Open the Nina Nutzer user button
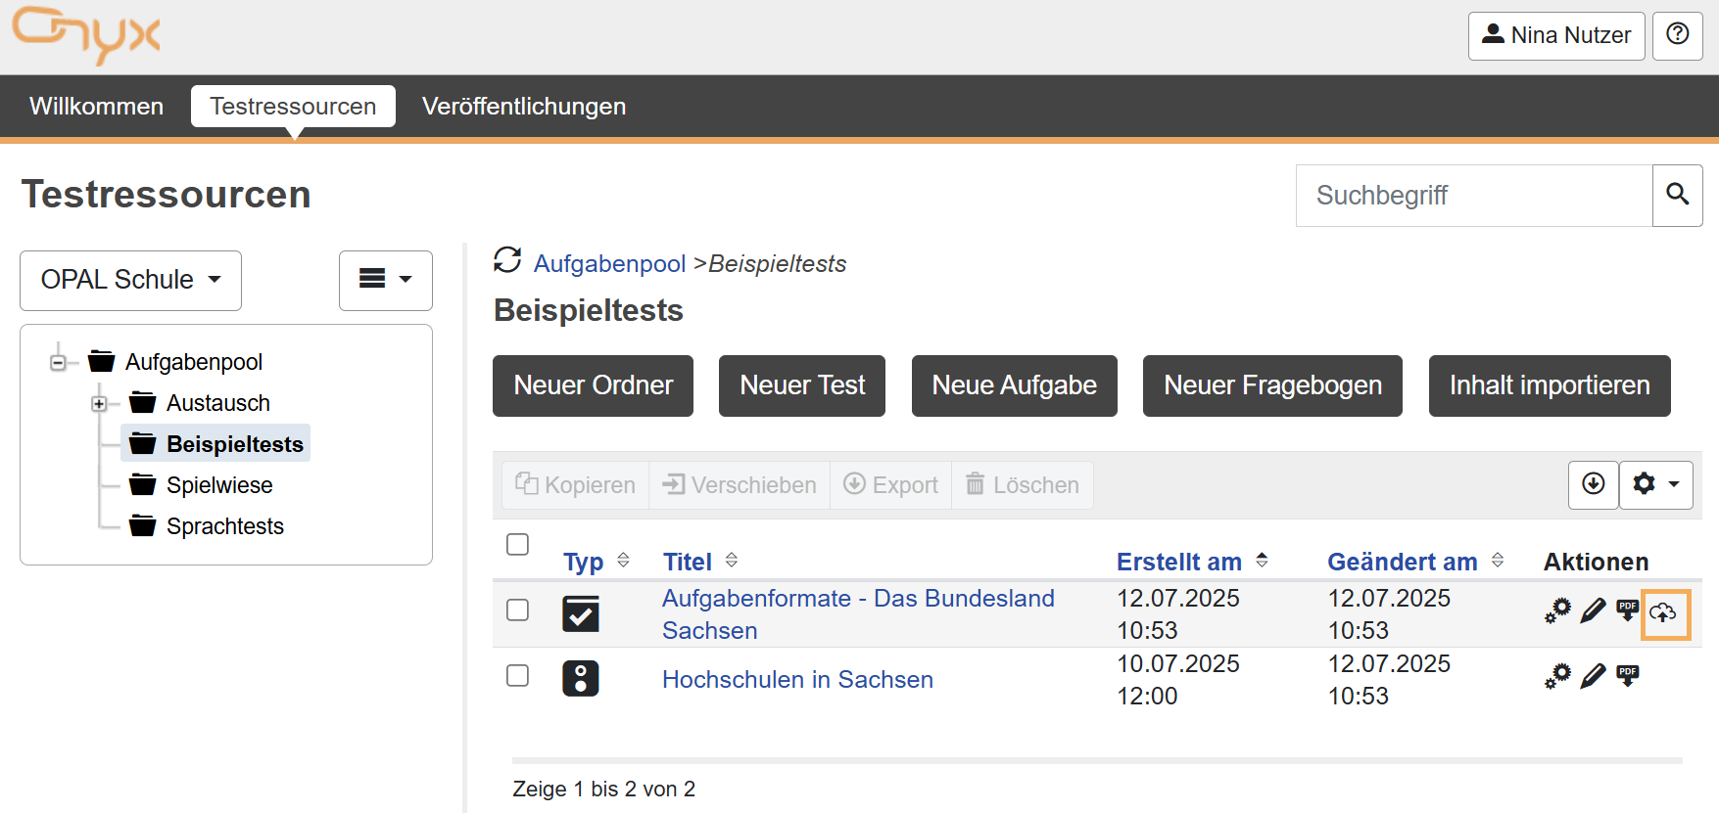 click(x=1556, y=36)
